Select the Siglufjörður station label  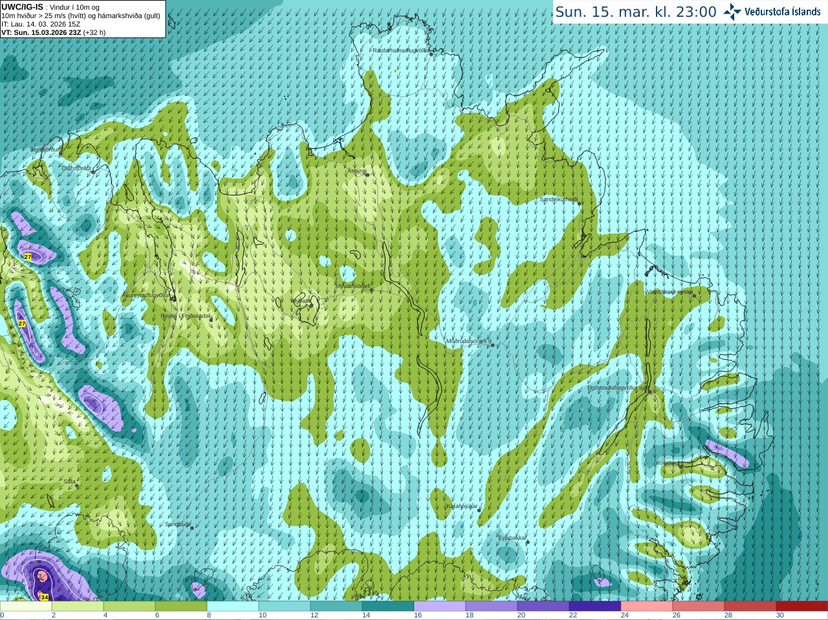(45, 149)
